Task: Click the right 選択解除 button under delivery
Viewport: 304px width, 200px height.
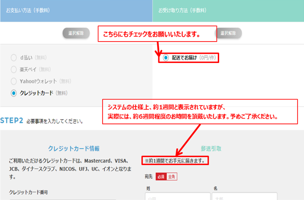Action: pyautogui.click(x=229, y=33)
